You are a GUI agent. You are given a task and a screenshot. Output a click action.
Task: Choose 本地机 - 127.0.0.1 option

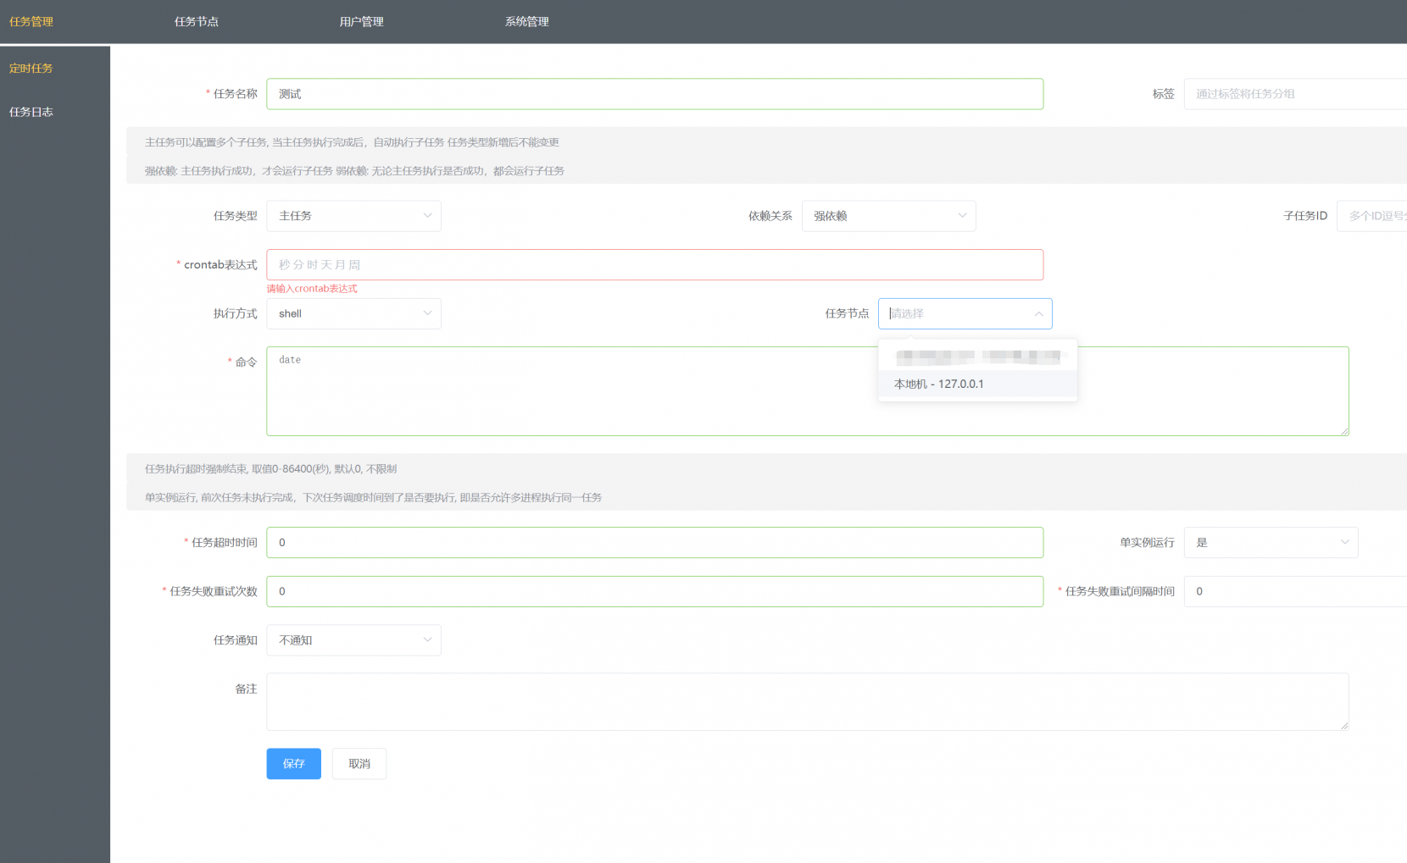tap(978, 384)
